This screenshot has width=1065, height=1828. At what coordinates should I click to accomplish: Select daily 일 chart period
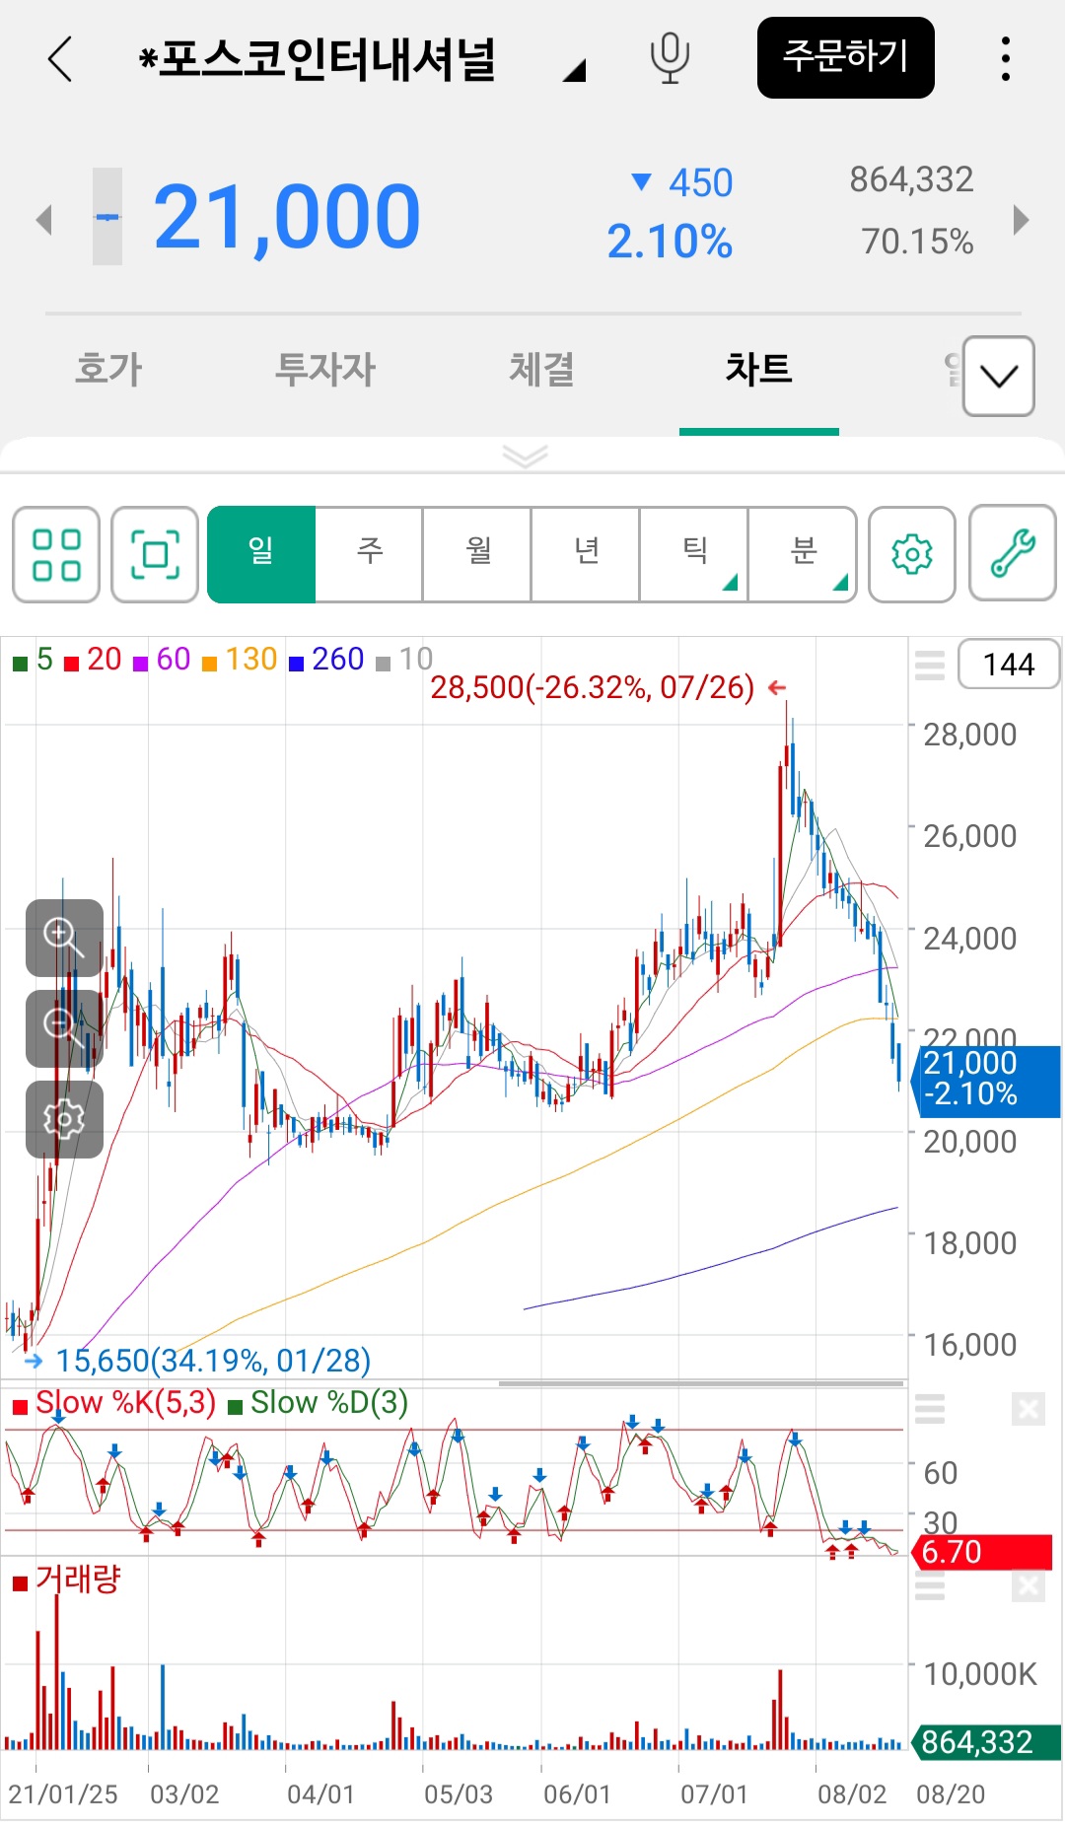pos(261,554)
